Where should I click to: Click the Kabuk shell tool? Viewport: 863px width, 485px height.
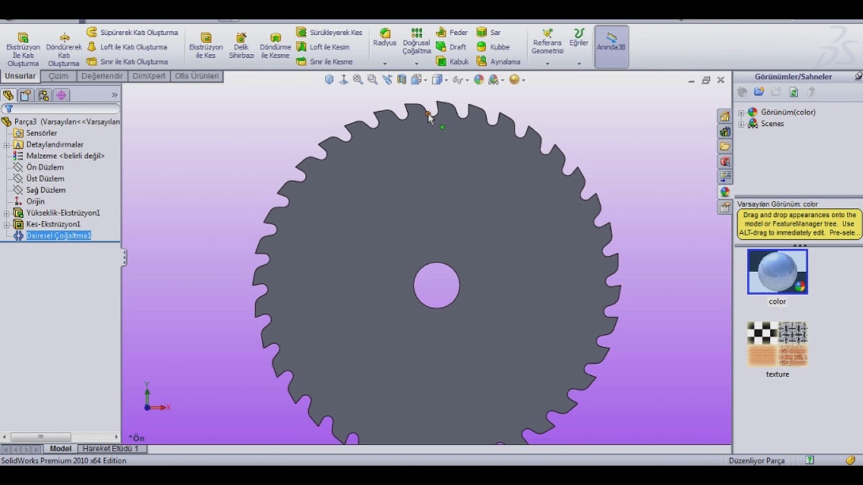click(452, 62)
